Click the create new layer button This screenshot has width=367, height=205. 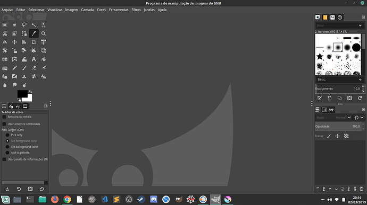point(318,189)
